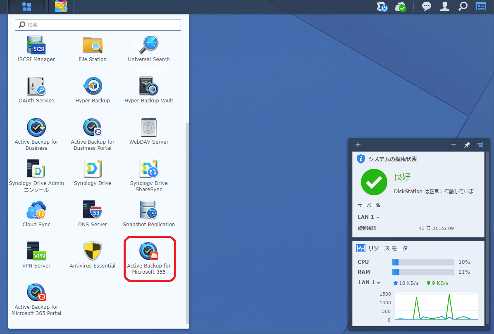The width and height of the screenshot is (494, 334).
Task: Open Hyper Backup Vault
Action: [x=149, y=90]
